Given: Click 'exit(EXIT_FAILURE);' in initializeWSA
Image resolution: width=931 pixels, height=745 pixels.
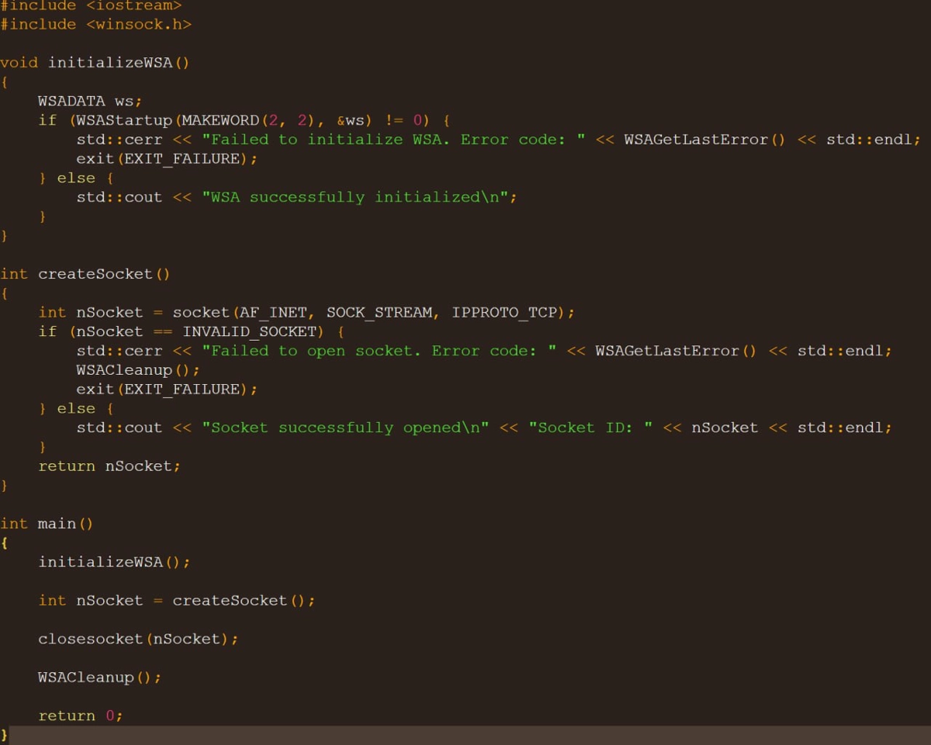Looking at the screenshot, I should pyautogui.click(x=167, y=158).
